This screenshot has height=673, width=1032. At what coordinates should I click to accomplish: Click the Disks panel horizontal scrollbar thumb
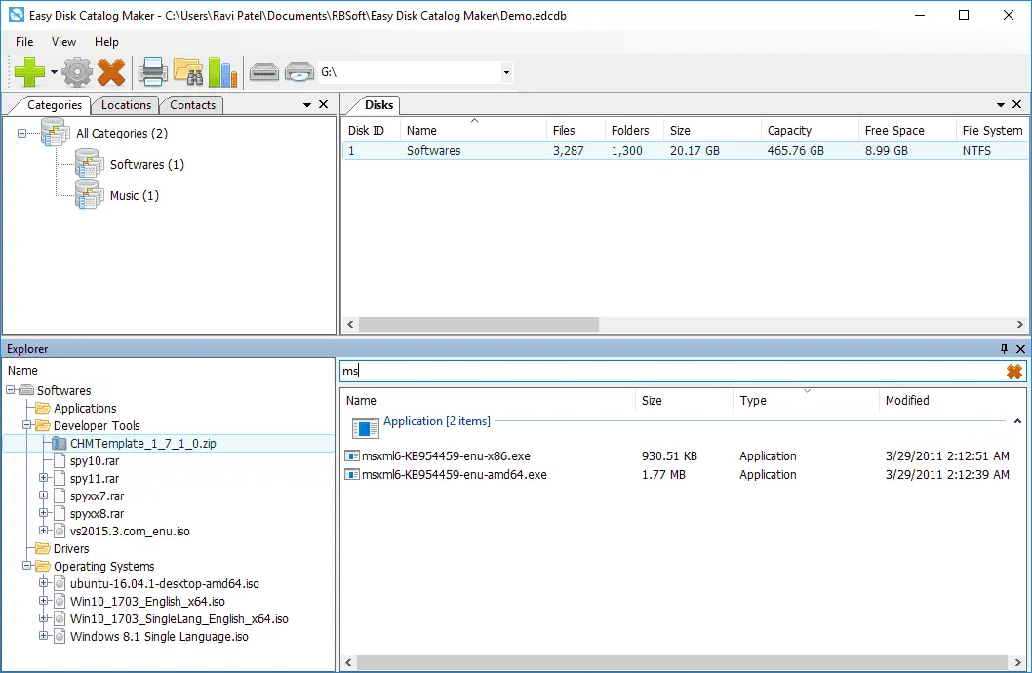[x=479, y=325]
